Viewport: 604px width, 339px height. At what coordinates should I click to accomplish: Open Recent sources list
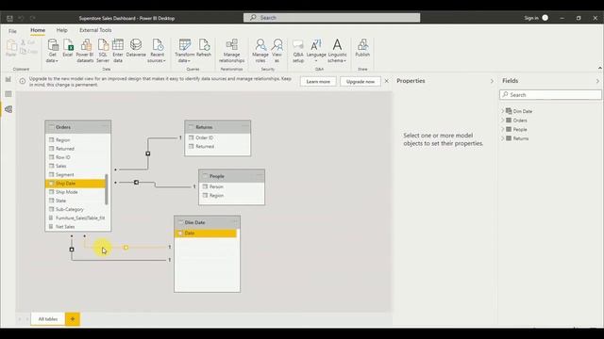(x=157, y=50)
